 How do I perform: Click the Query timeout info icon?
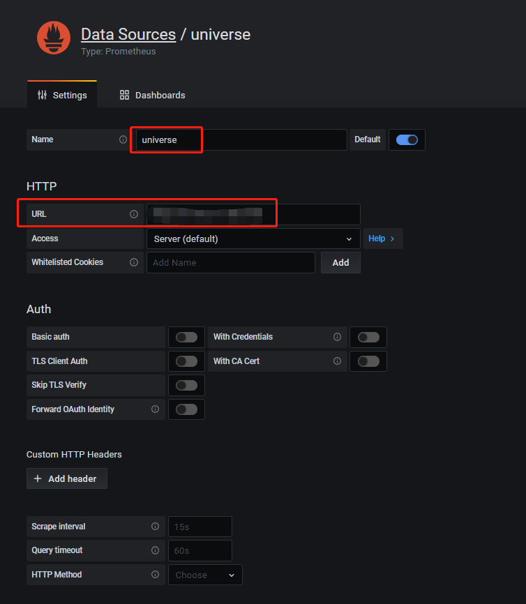point(155,550)
